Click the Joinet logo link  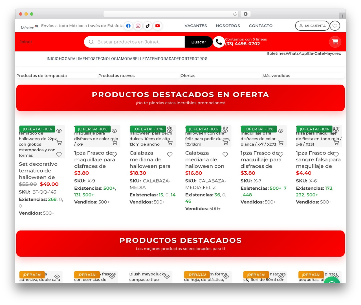(26, 42)
